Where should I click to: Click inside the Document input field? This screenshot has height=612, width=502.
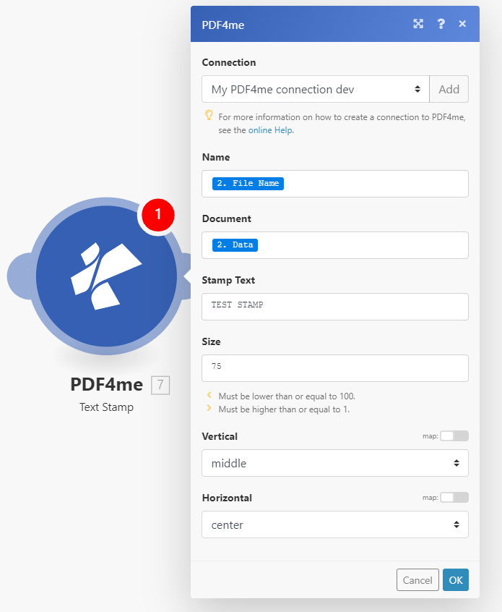pos(335,245)
